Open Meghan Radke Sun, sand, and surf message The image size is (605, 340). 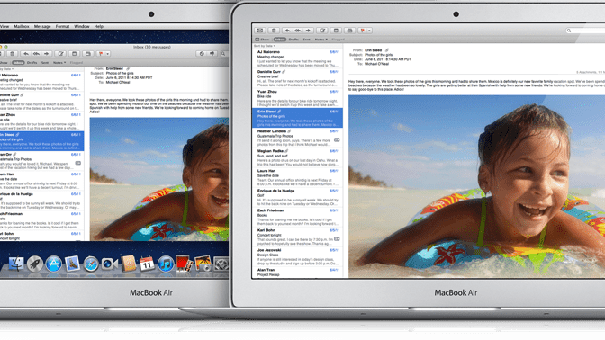(x=297, y=157)
